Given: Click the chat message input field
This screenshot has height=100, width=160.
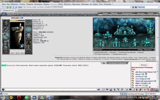Looking at the screenshot, I should click(x=51, y=90).
